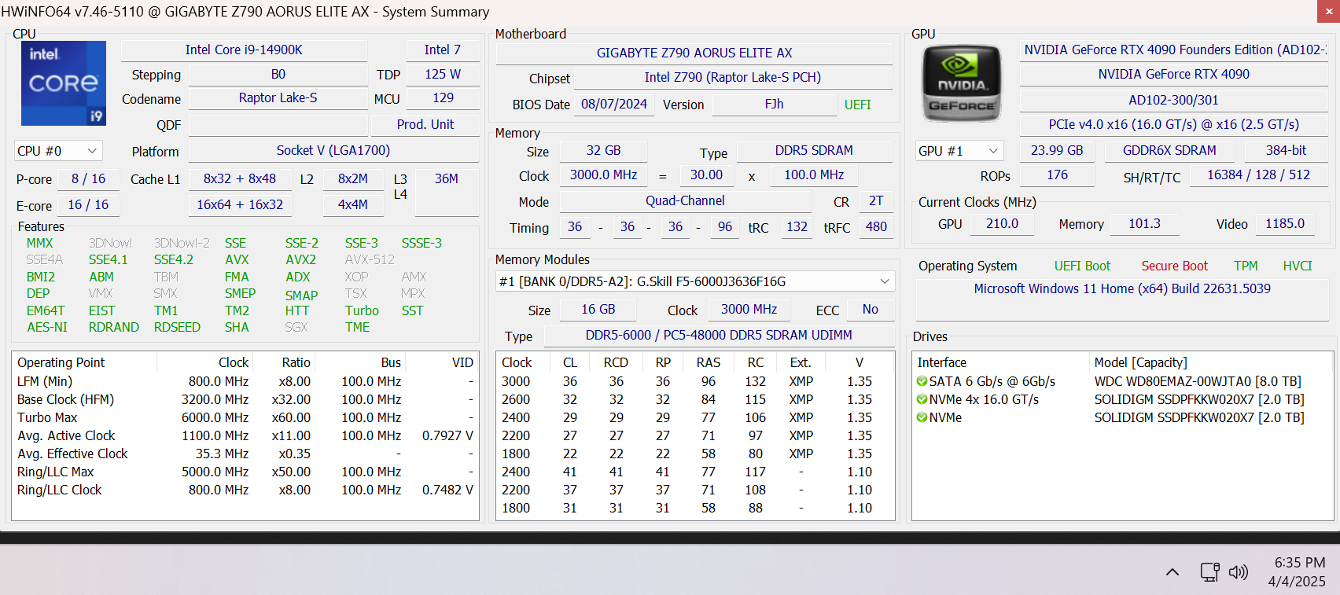Click the Secure Boot indicator

(1174, 266)
